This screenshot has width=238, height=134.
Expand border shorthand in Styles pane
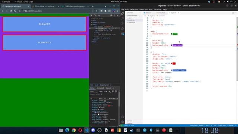point(99,106)
